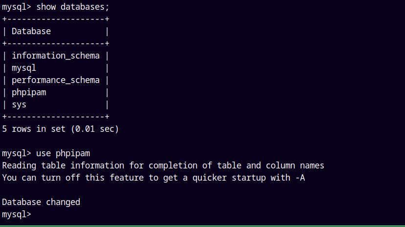Click the bottom border of the results table
The width and height of the screenshot is (405, 227).
tap(56, 117)
